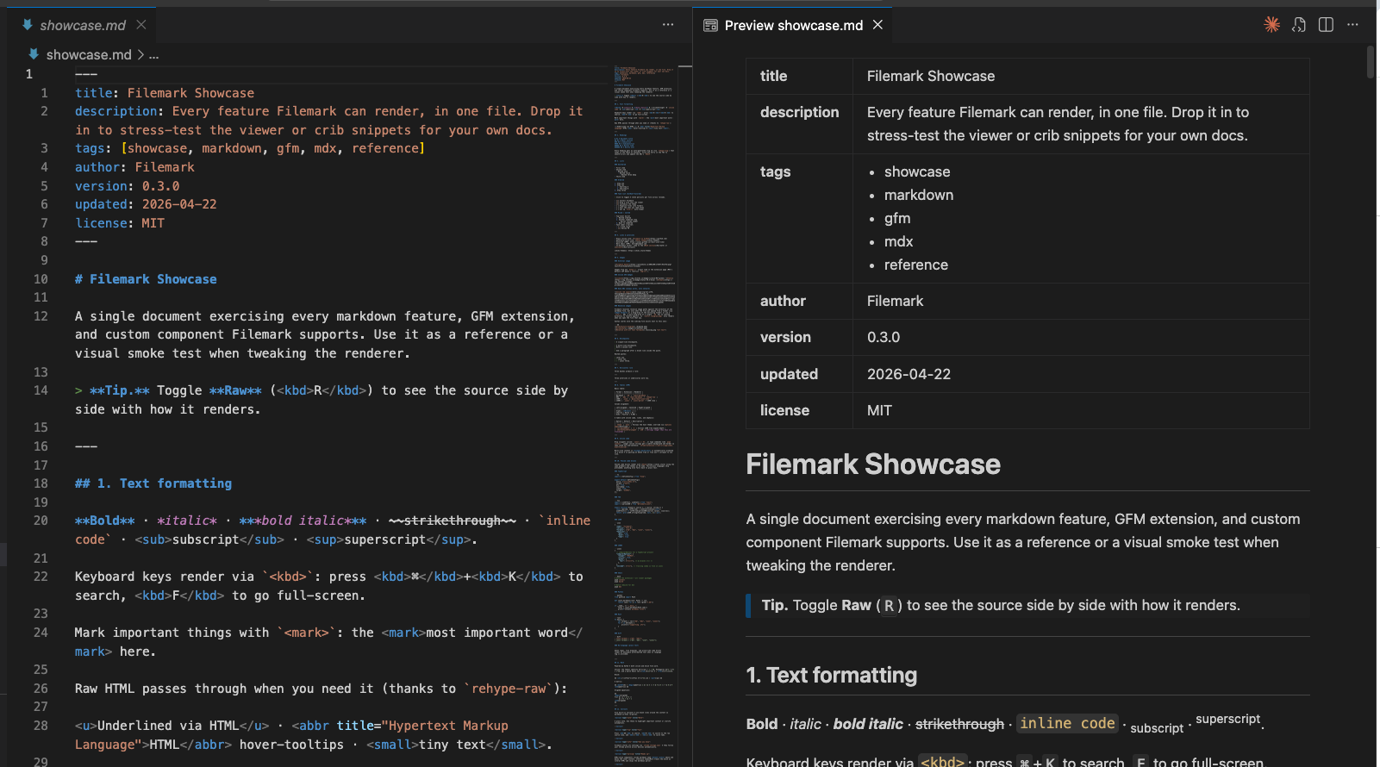Switch to the Preview showcase.md tab

point(793,25)
